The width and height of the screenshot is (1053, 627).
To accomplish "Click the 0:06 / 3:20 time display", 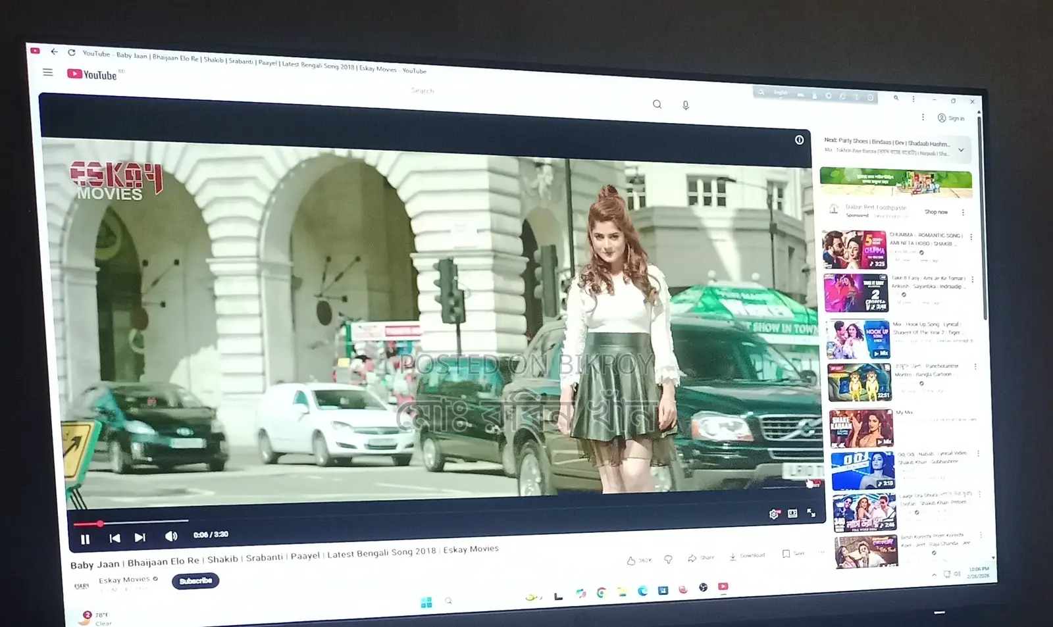I will pos(211,535).
